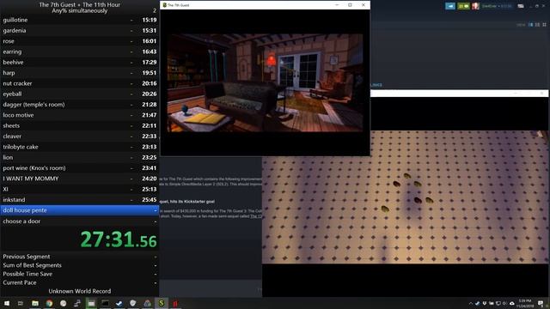Image resolution: width=550 pixels, height=309 pixels.
Task: Switch Steam to Big Picture mode icon
Action: (521, 6)
